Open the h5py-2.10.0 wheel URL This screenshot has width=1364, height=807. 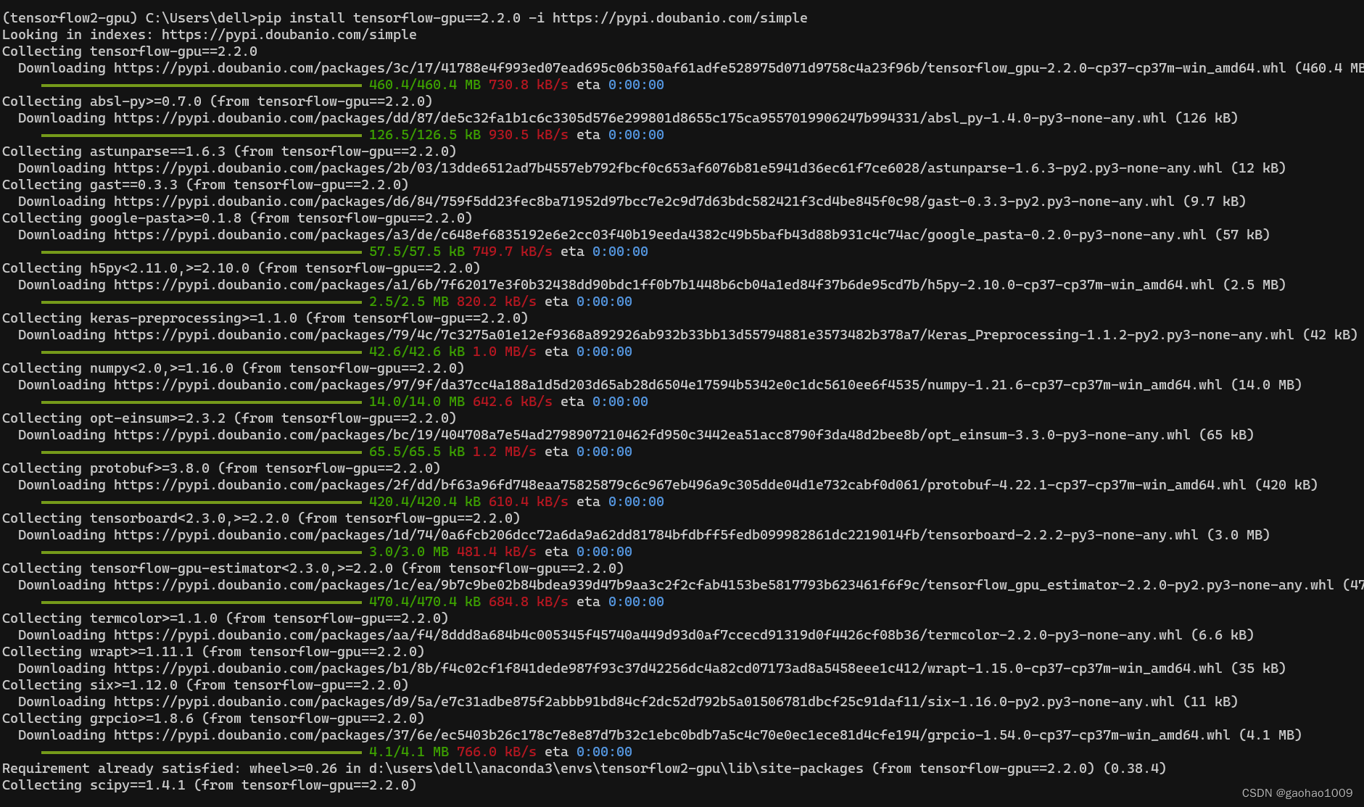pyautogui.click(x=664, y=284)
